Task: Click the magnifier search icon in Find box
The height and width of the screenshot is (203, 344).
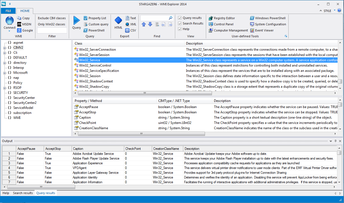Action: [170, 18]
